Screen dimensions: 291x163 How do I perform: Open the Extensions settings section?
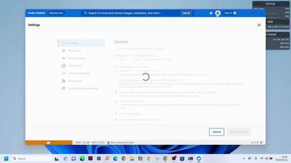(x=81, y=81)
